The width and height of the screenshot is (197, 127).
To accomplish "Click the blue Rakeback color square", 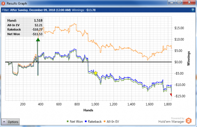I will (x=86, y=121).
